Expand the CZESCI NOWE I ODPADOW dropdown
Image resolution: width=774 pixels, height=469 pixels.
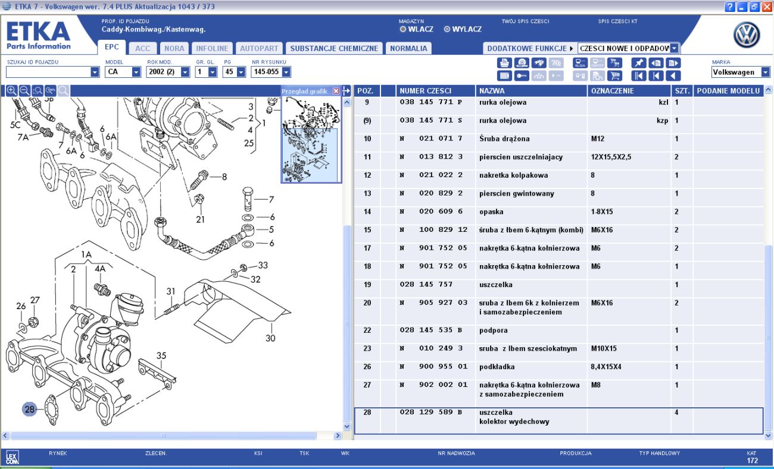pyautogui.click(x=674, y=48)
